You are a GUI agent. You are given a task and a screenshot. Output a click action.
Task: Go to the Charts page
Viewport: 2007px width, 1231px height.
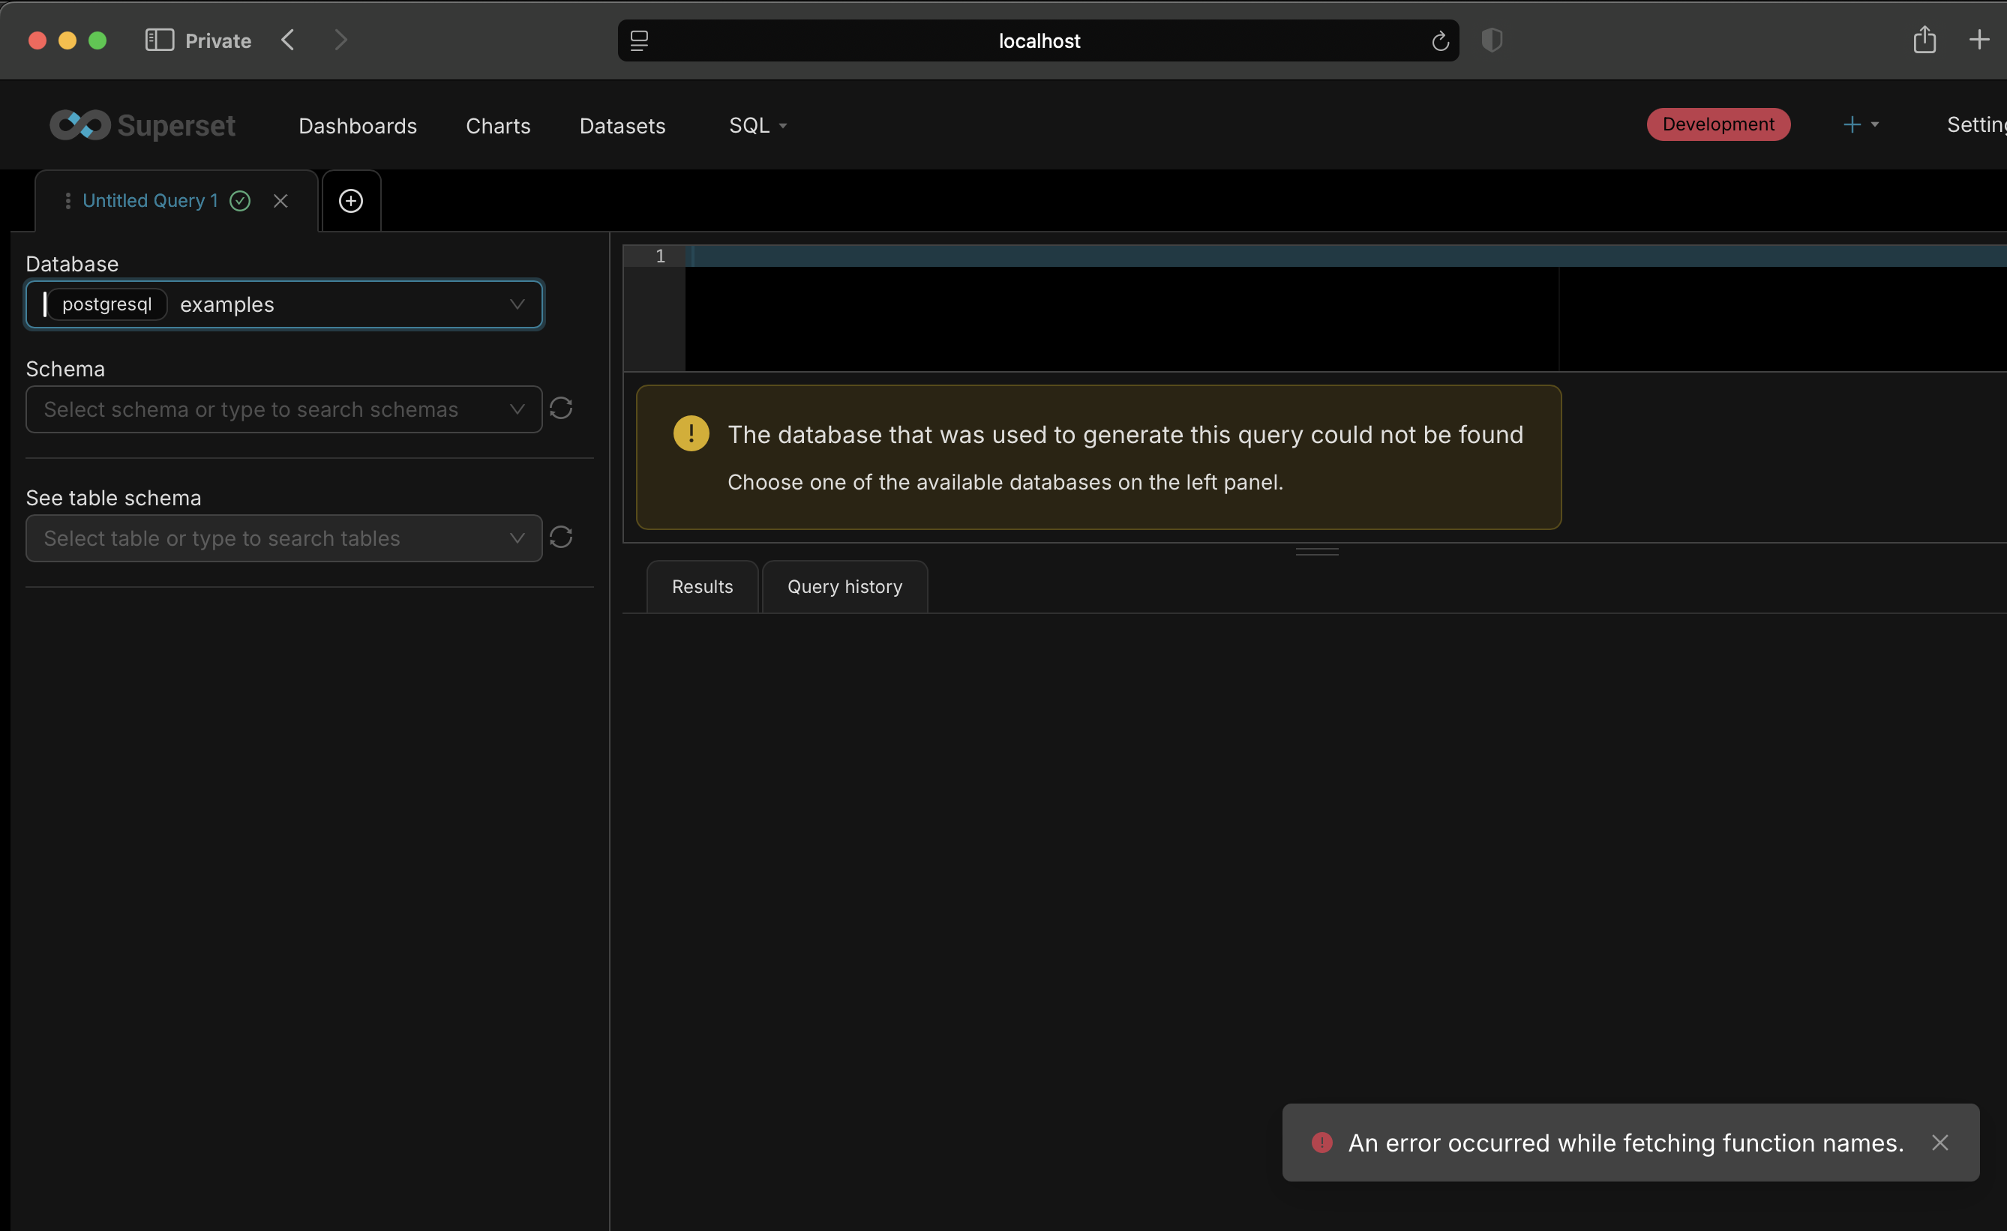point(498,125)
